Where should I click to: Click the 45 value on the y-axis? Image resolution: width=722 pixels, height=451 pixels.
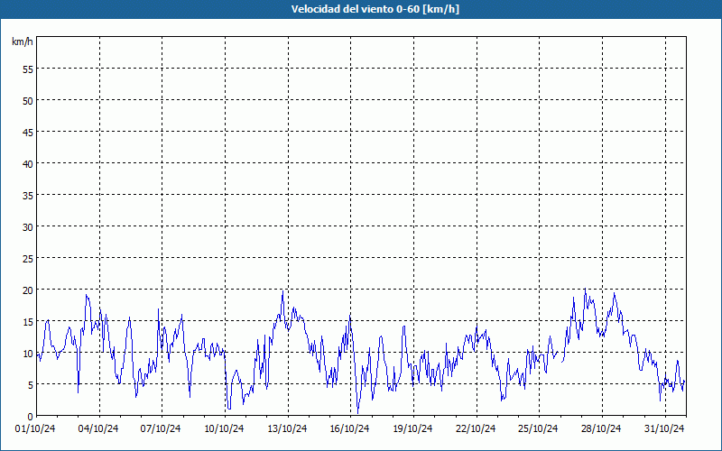click(x=28, y=133)
